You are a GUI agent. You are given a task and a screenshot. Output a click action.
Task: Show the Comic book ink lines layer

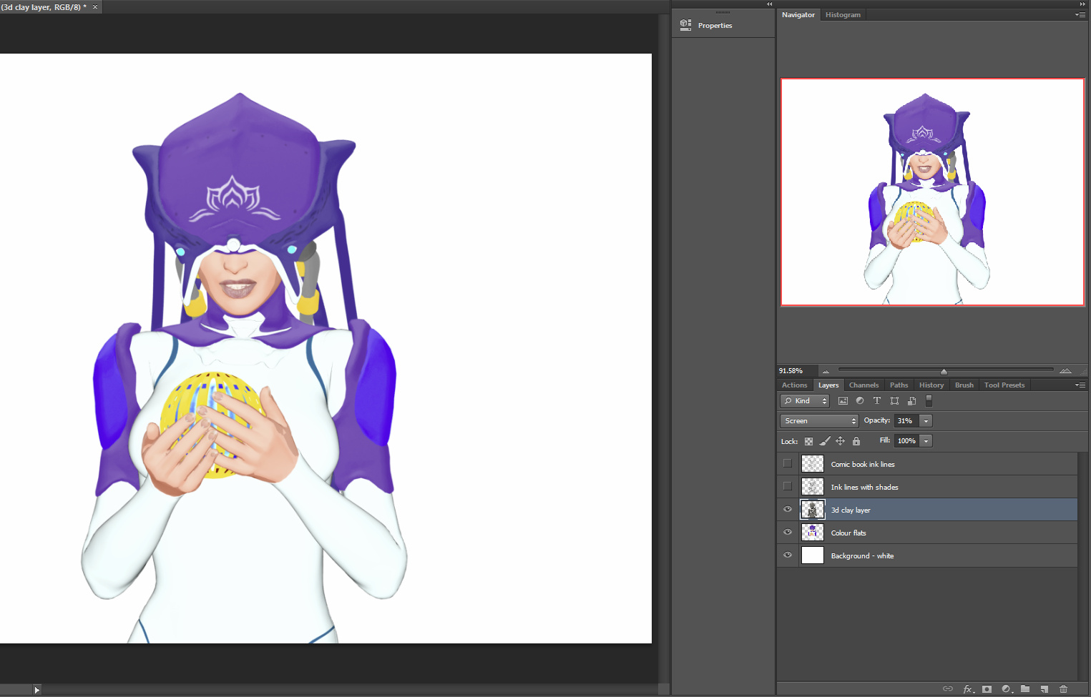click(x=788, y=464)
